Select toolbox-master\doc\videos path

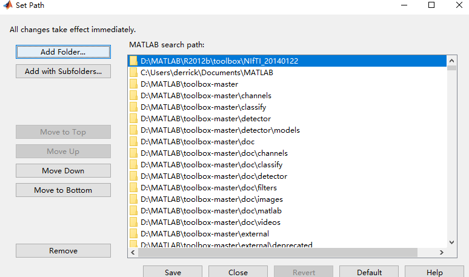tap(287, 222)
